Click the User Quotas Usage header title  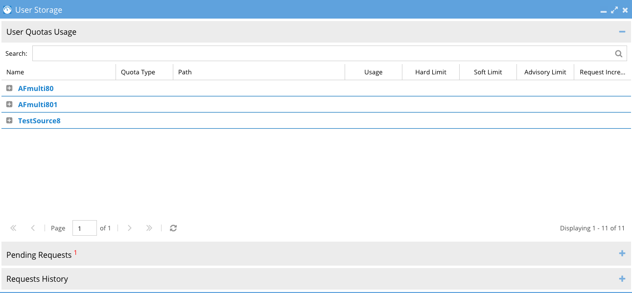[42, 32]
